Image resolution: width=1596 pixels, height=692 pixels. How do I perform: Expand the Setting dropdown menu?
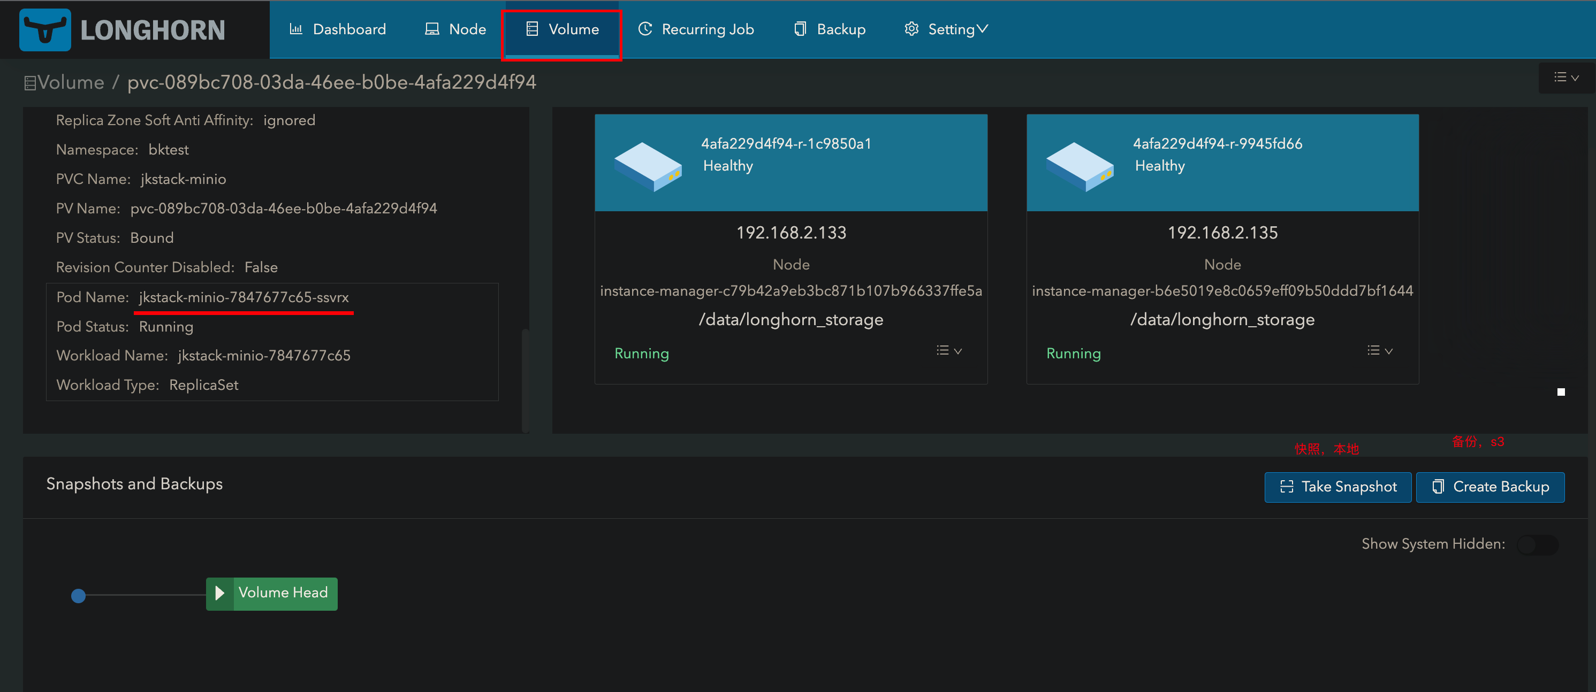click(x=946, y=29)
